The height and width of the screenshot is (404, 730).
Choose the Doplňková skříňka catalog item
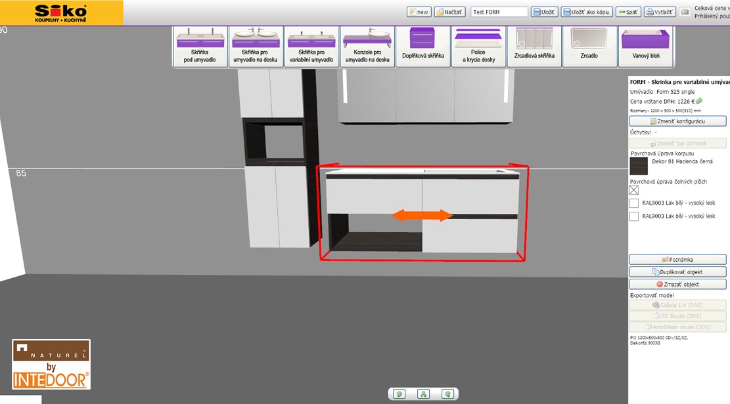(x=423, y=46)
